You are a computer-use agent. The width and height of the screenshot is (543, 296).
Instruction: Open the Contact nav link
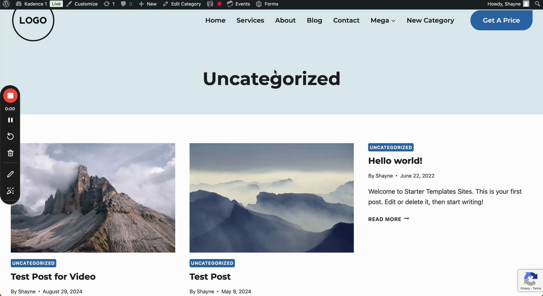click(346, 20)
